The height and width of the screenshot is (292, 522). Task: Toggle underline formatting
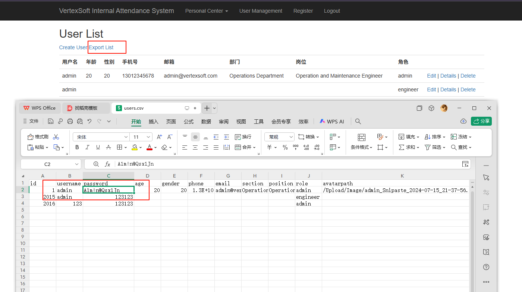[98, 147]
